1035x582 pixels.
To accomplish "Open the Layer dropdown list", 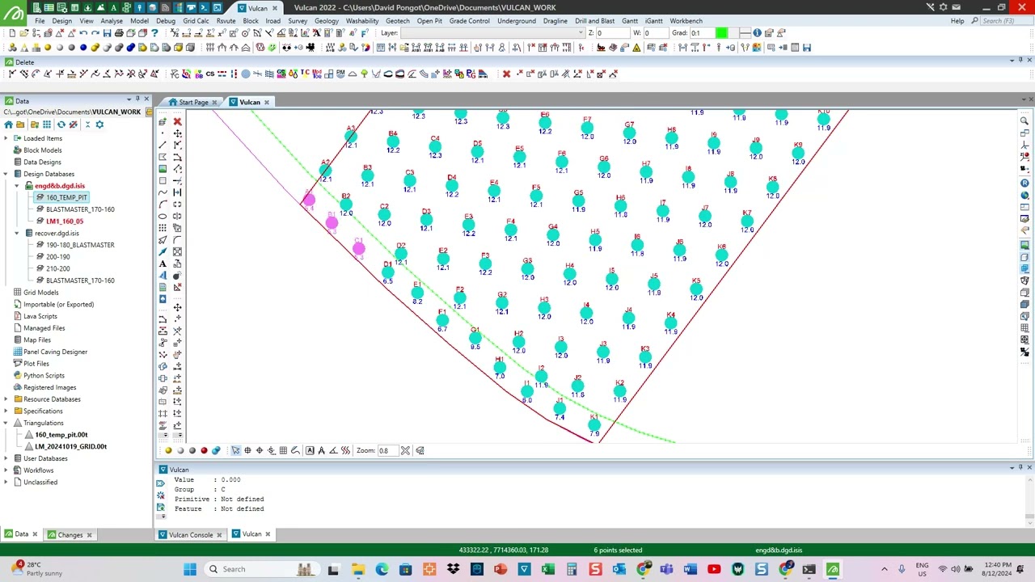I will pyautogui.click(x=581, y=33).
